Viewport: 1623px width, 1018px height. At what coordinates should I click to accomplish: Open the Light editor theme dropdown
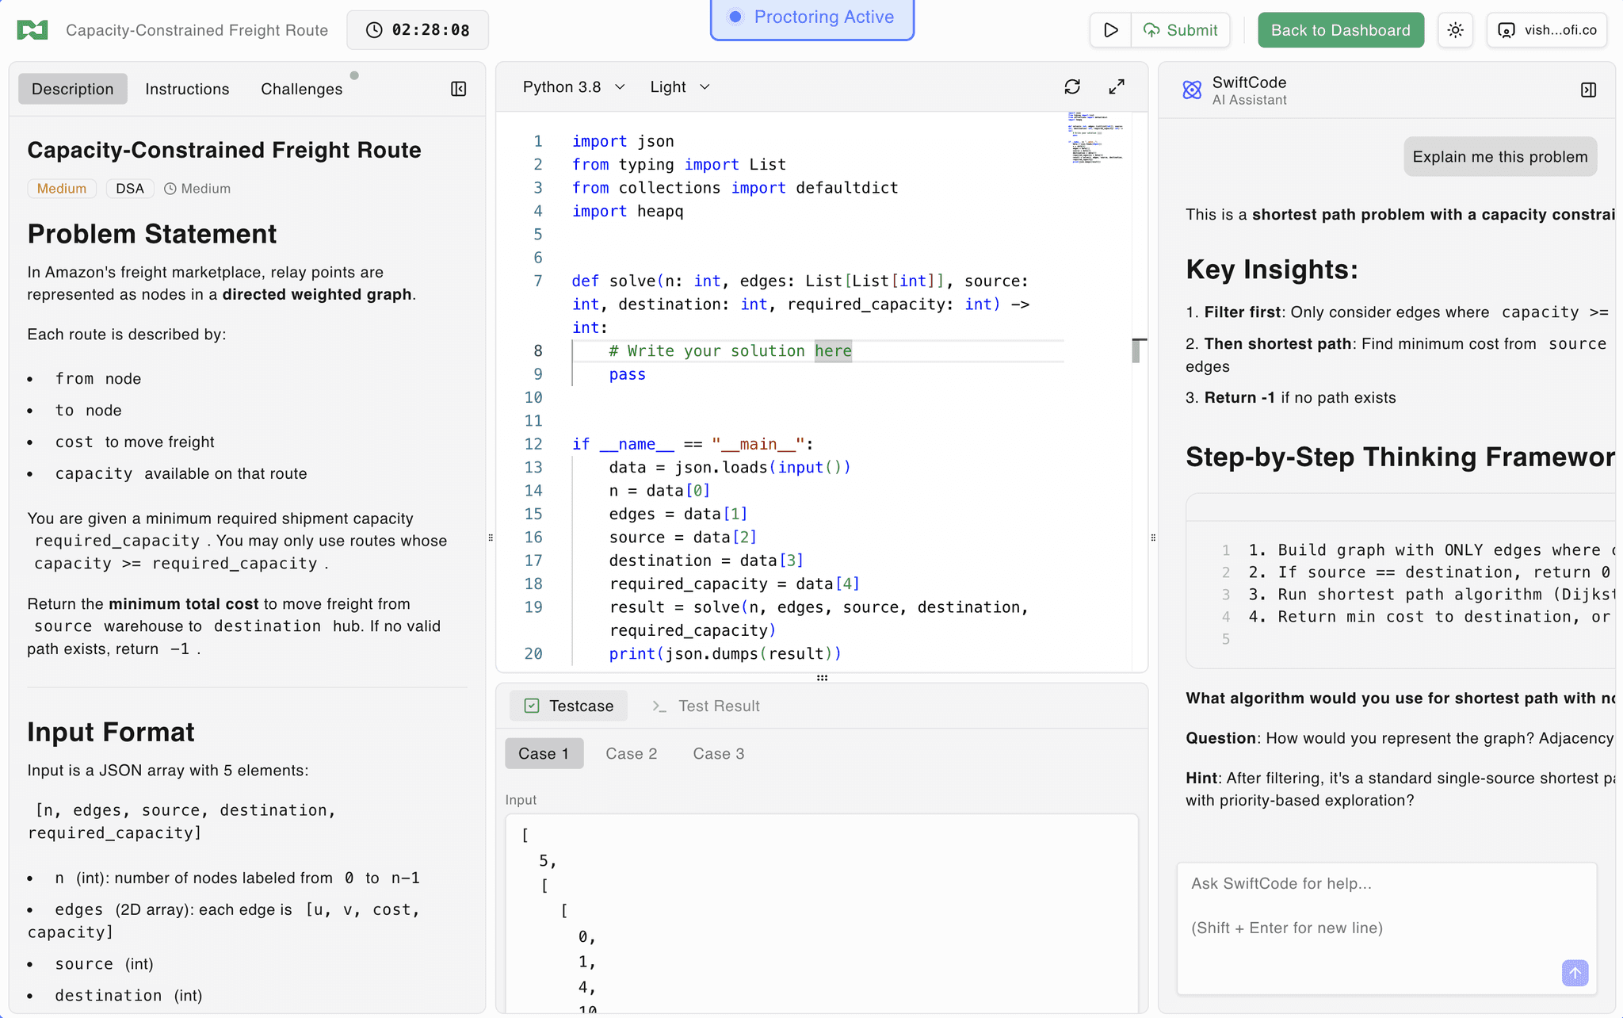680,86
